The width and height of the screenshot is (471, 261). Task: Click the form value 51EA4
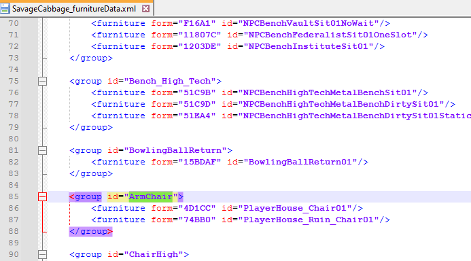196,116
